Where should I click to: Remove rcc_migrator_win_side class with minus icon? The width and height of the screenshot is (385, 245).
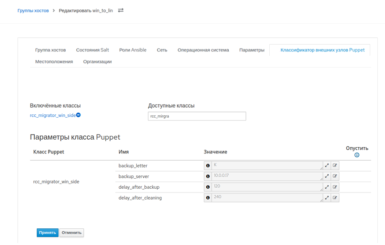[79, 115]
